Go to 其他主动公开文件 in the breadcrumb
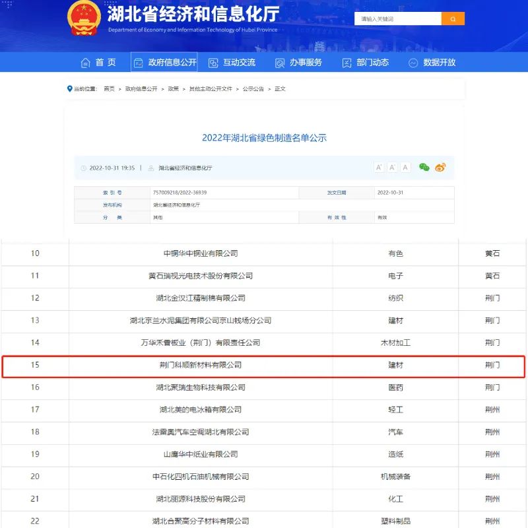 click(211, 89)
